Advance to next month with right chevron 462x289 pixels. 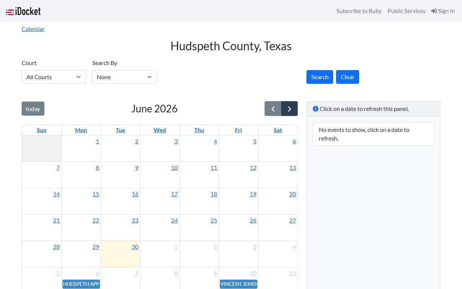pos(289,109)
